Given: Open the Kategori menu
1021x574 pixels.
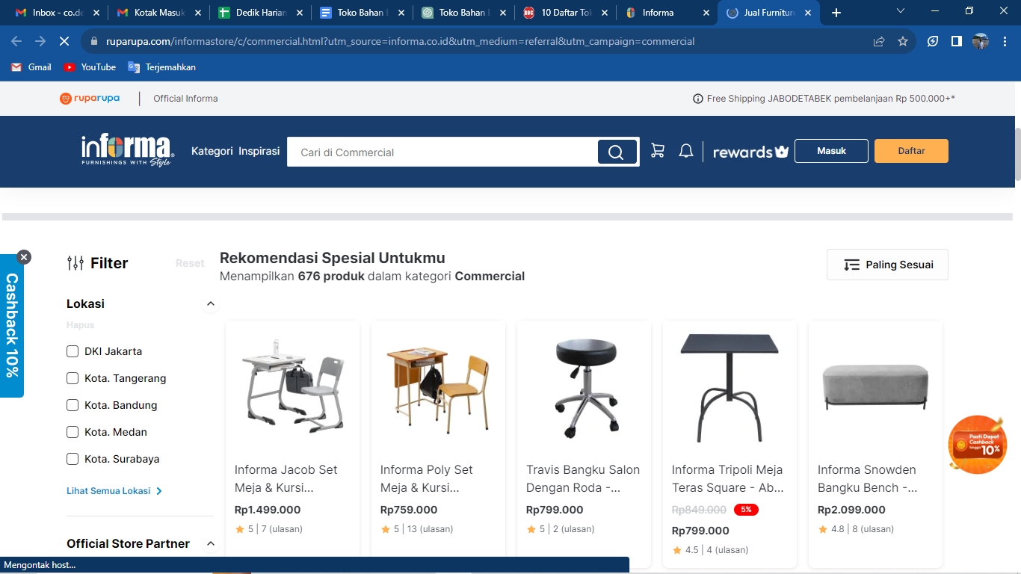Looking at the screenshot, I should point(212,151).
